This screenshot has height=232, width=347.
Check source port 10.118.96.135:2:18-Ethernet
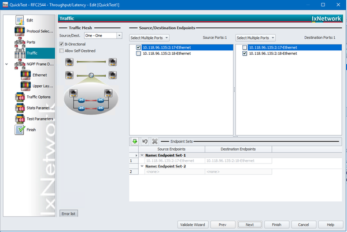138,54
